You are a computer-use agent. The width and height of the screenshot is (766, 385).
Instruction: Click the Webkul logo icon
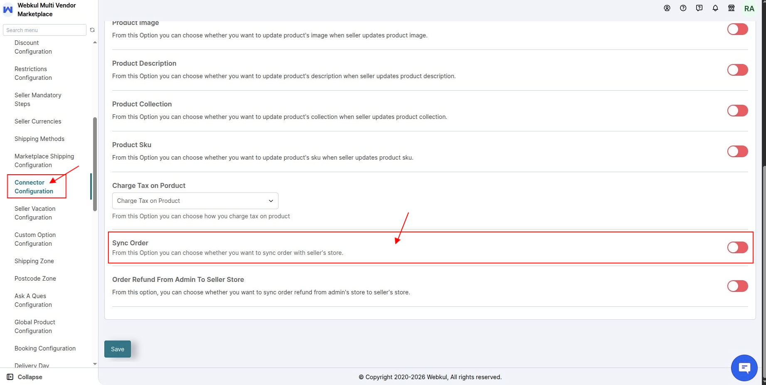pos(8,10)
